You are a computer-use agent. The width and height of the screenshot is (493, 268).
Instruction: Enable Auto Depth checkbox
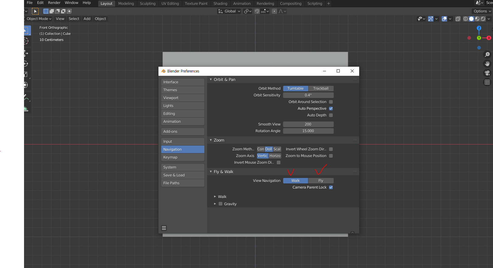[x=331, y=115]
